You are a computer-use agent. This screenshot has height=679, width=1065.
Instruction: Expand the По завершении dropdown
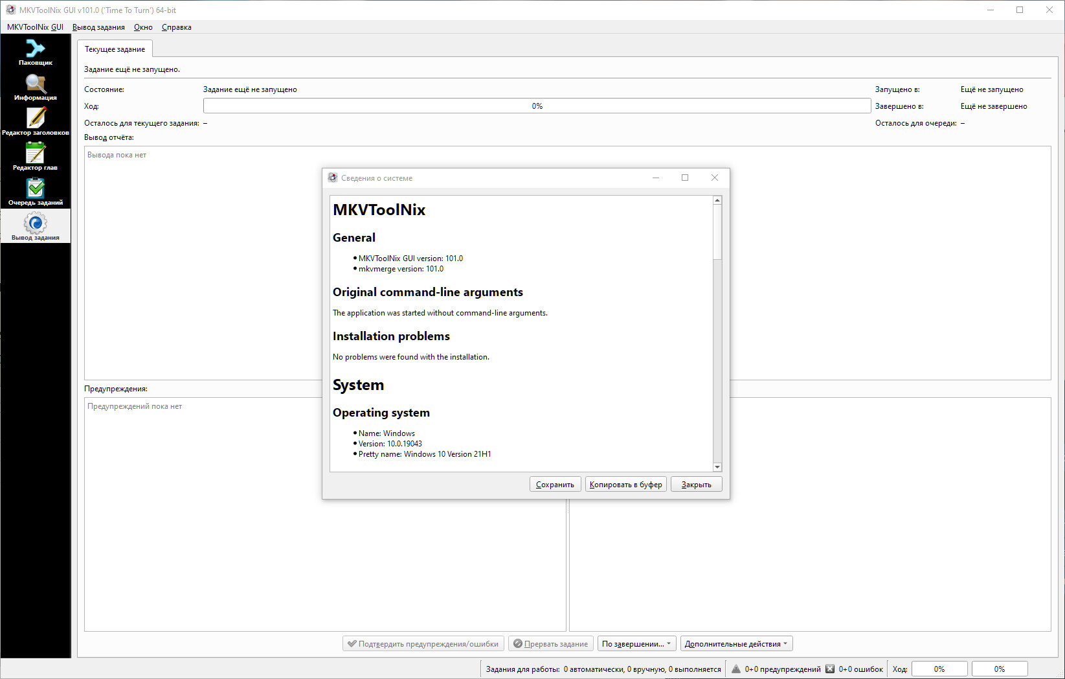(x=637, y=644)
